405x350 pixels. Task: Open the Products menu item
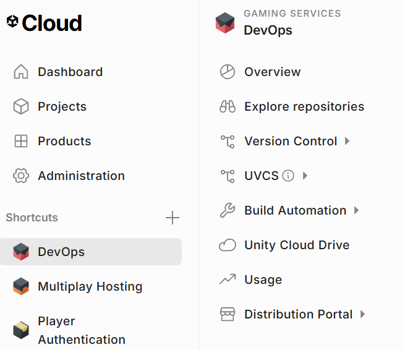64,141
